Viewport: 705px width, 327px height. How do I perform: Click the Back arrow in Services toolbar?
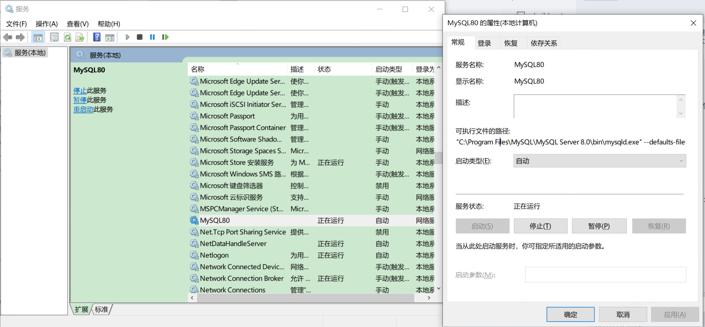click(x=8, y=37)
